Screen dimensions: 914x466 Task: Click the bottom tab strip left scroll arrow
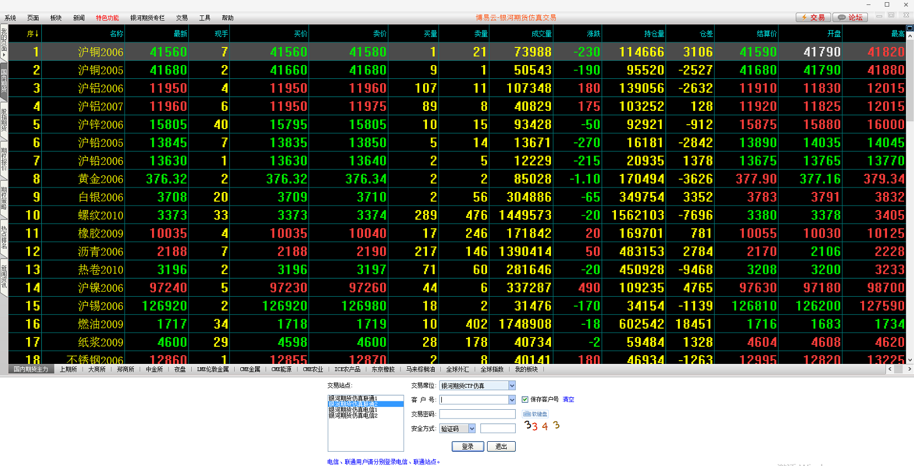(890, 369)
